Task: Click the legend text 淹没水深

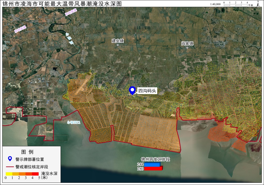Action: tap(49, 173)
